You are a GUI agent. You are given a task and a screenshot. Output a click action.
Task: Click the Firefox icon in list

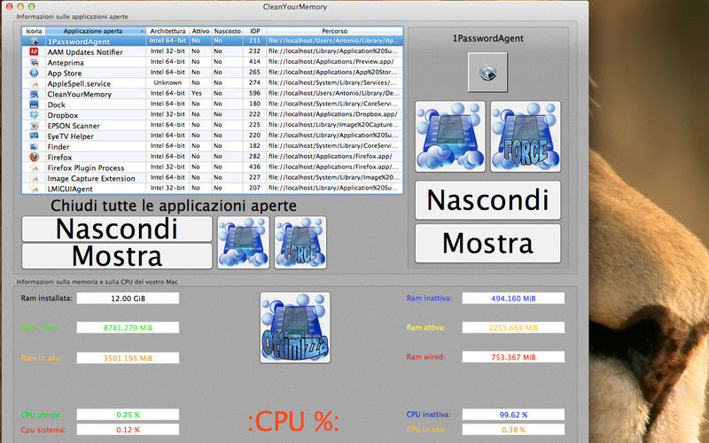34,157
